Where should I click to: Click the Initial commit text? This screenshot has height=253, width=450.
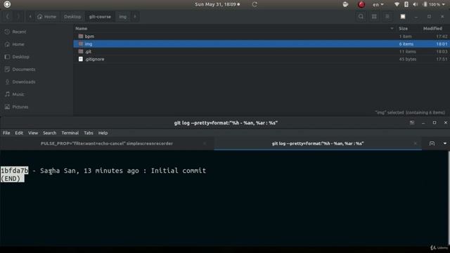pyautogui.click(x=179, y=171)
